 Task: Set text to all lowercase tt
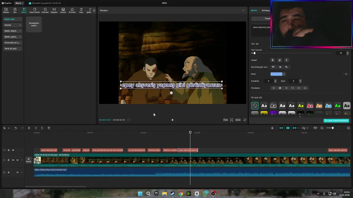click(x=280, y=67)
